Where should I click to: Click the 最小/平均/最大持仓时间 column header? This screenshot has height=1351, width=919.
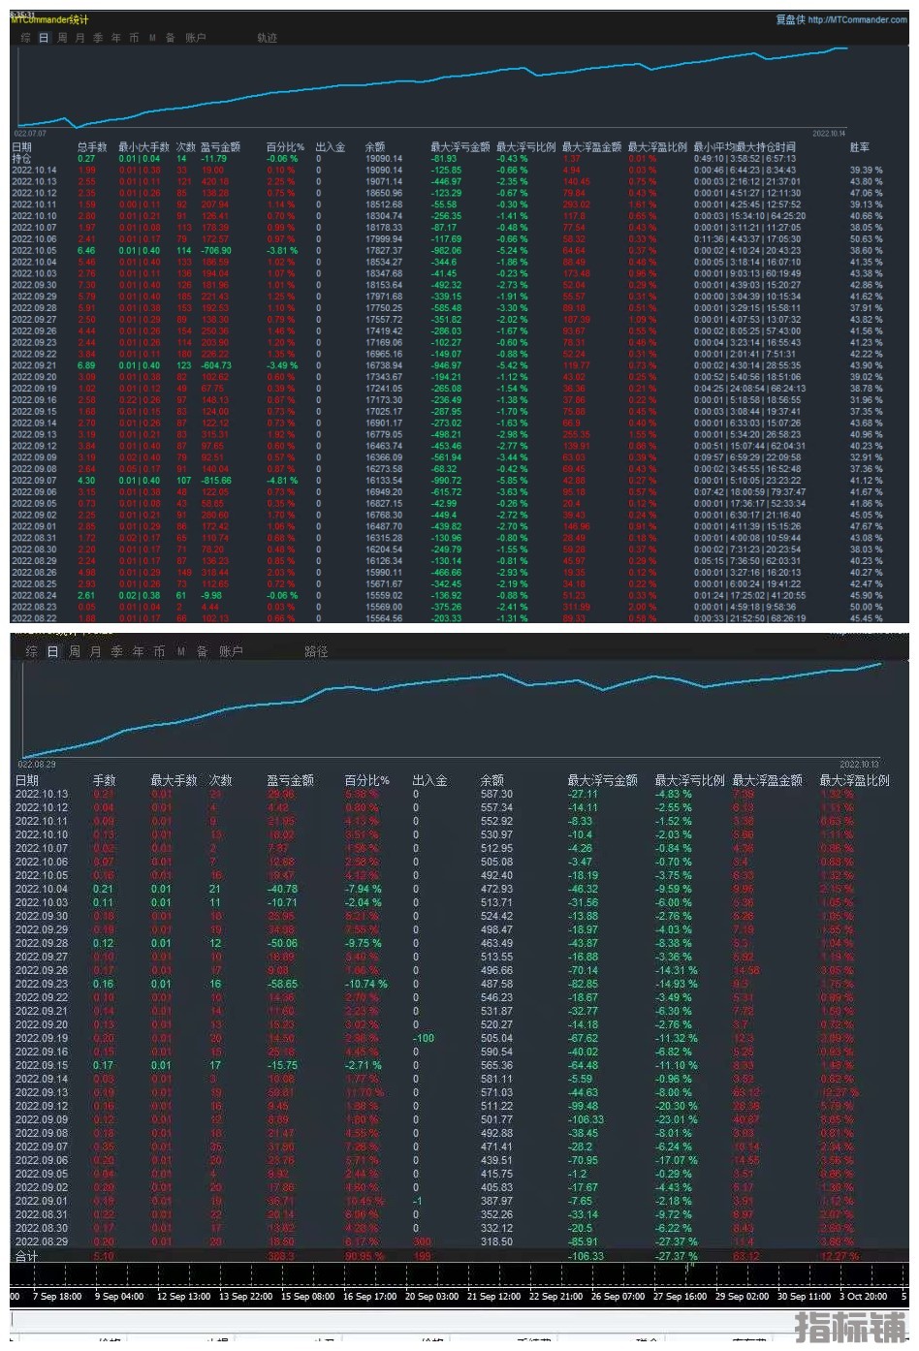point(745,147)
